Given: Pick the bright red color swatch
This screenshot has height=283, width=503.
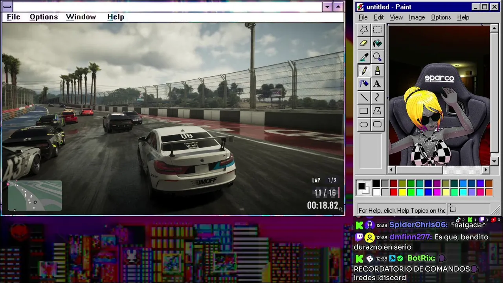Looking at the screenshot, I should click(x=393, y=192).
